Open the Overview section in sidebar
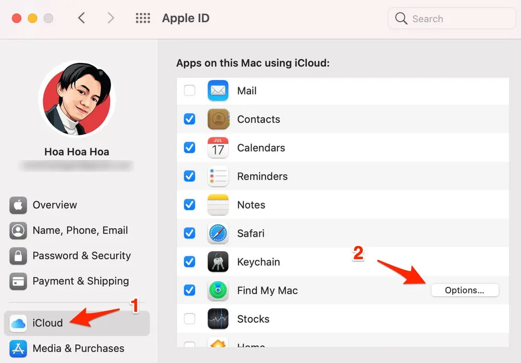 (54, 205)
